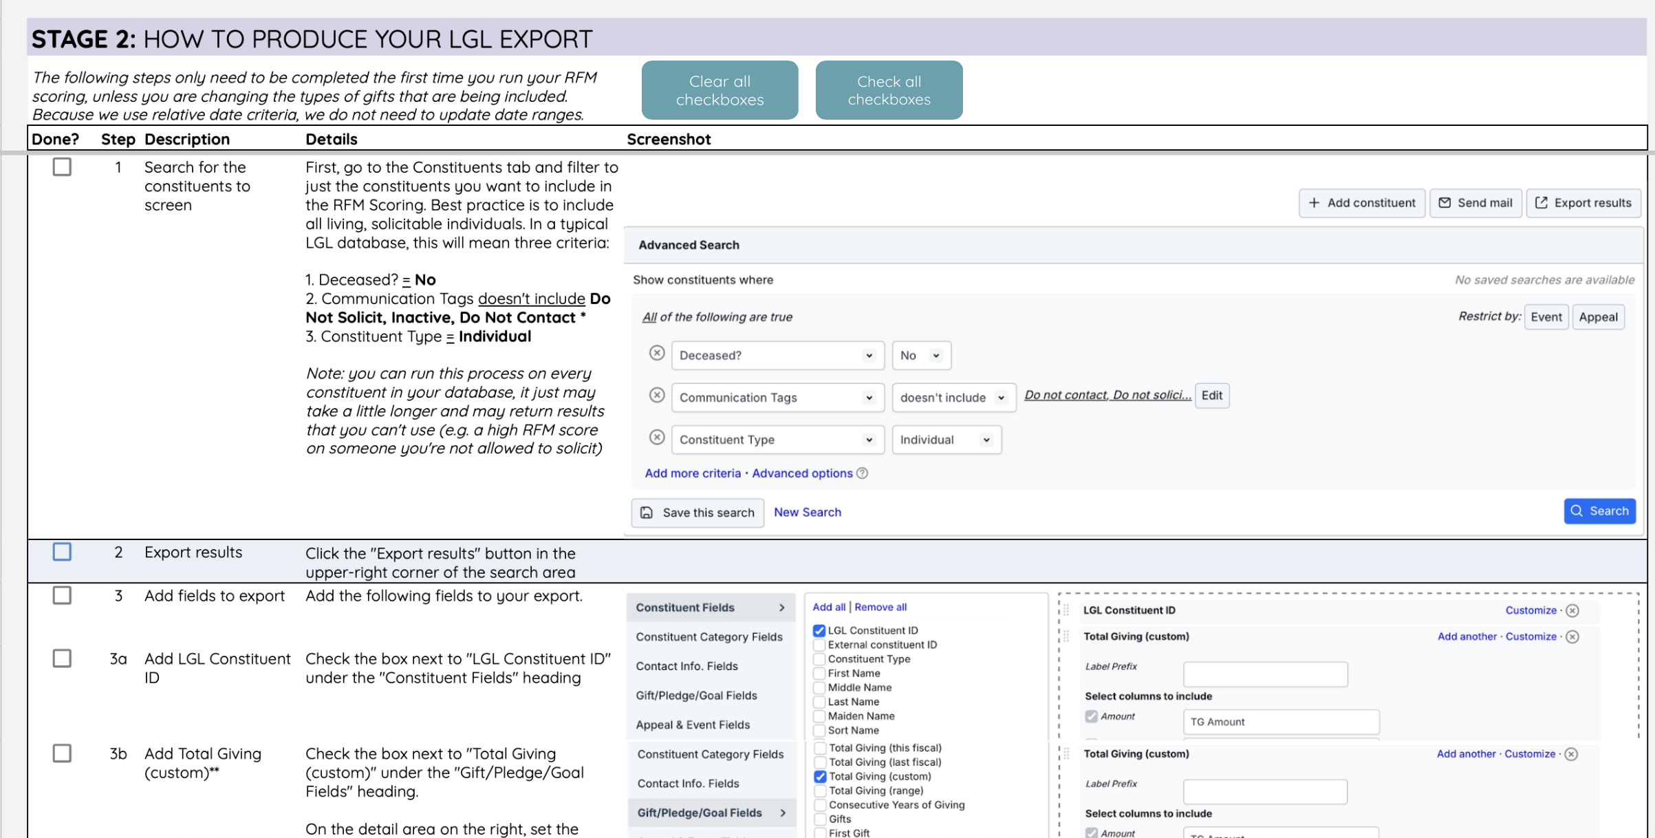The image size is (1655, 838).
Task: Remove the Deceased? criterion with its X icon
Action: pyautogui.click(x=657, y=353)
